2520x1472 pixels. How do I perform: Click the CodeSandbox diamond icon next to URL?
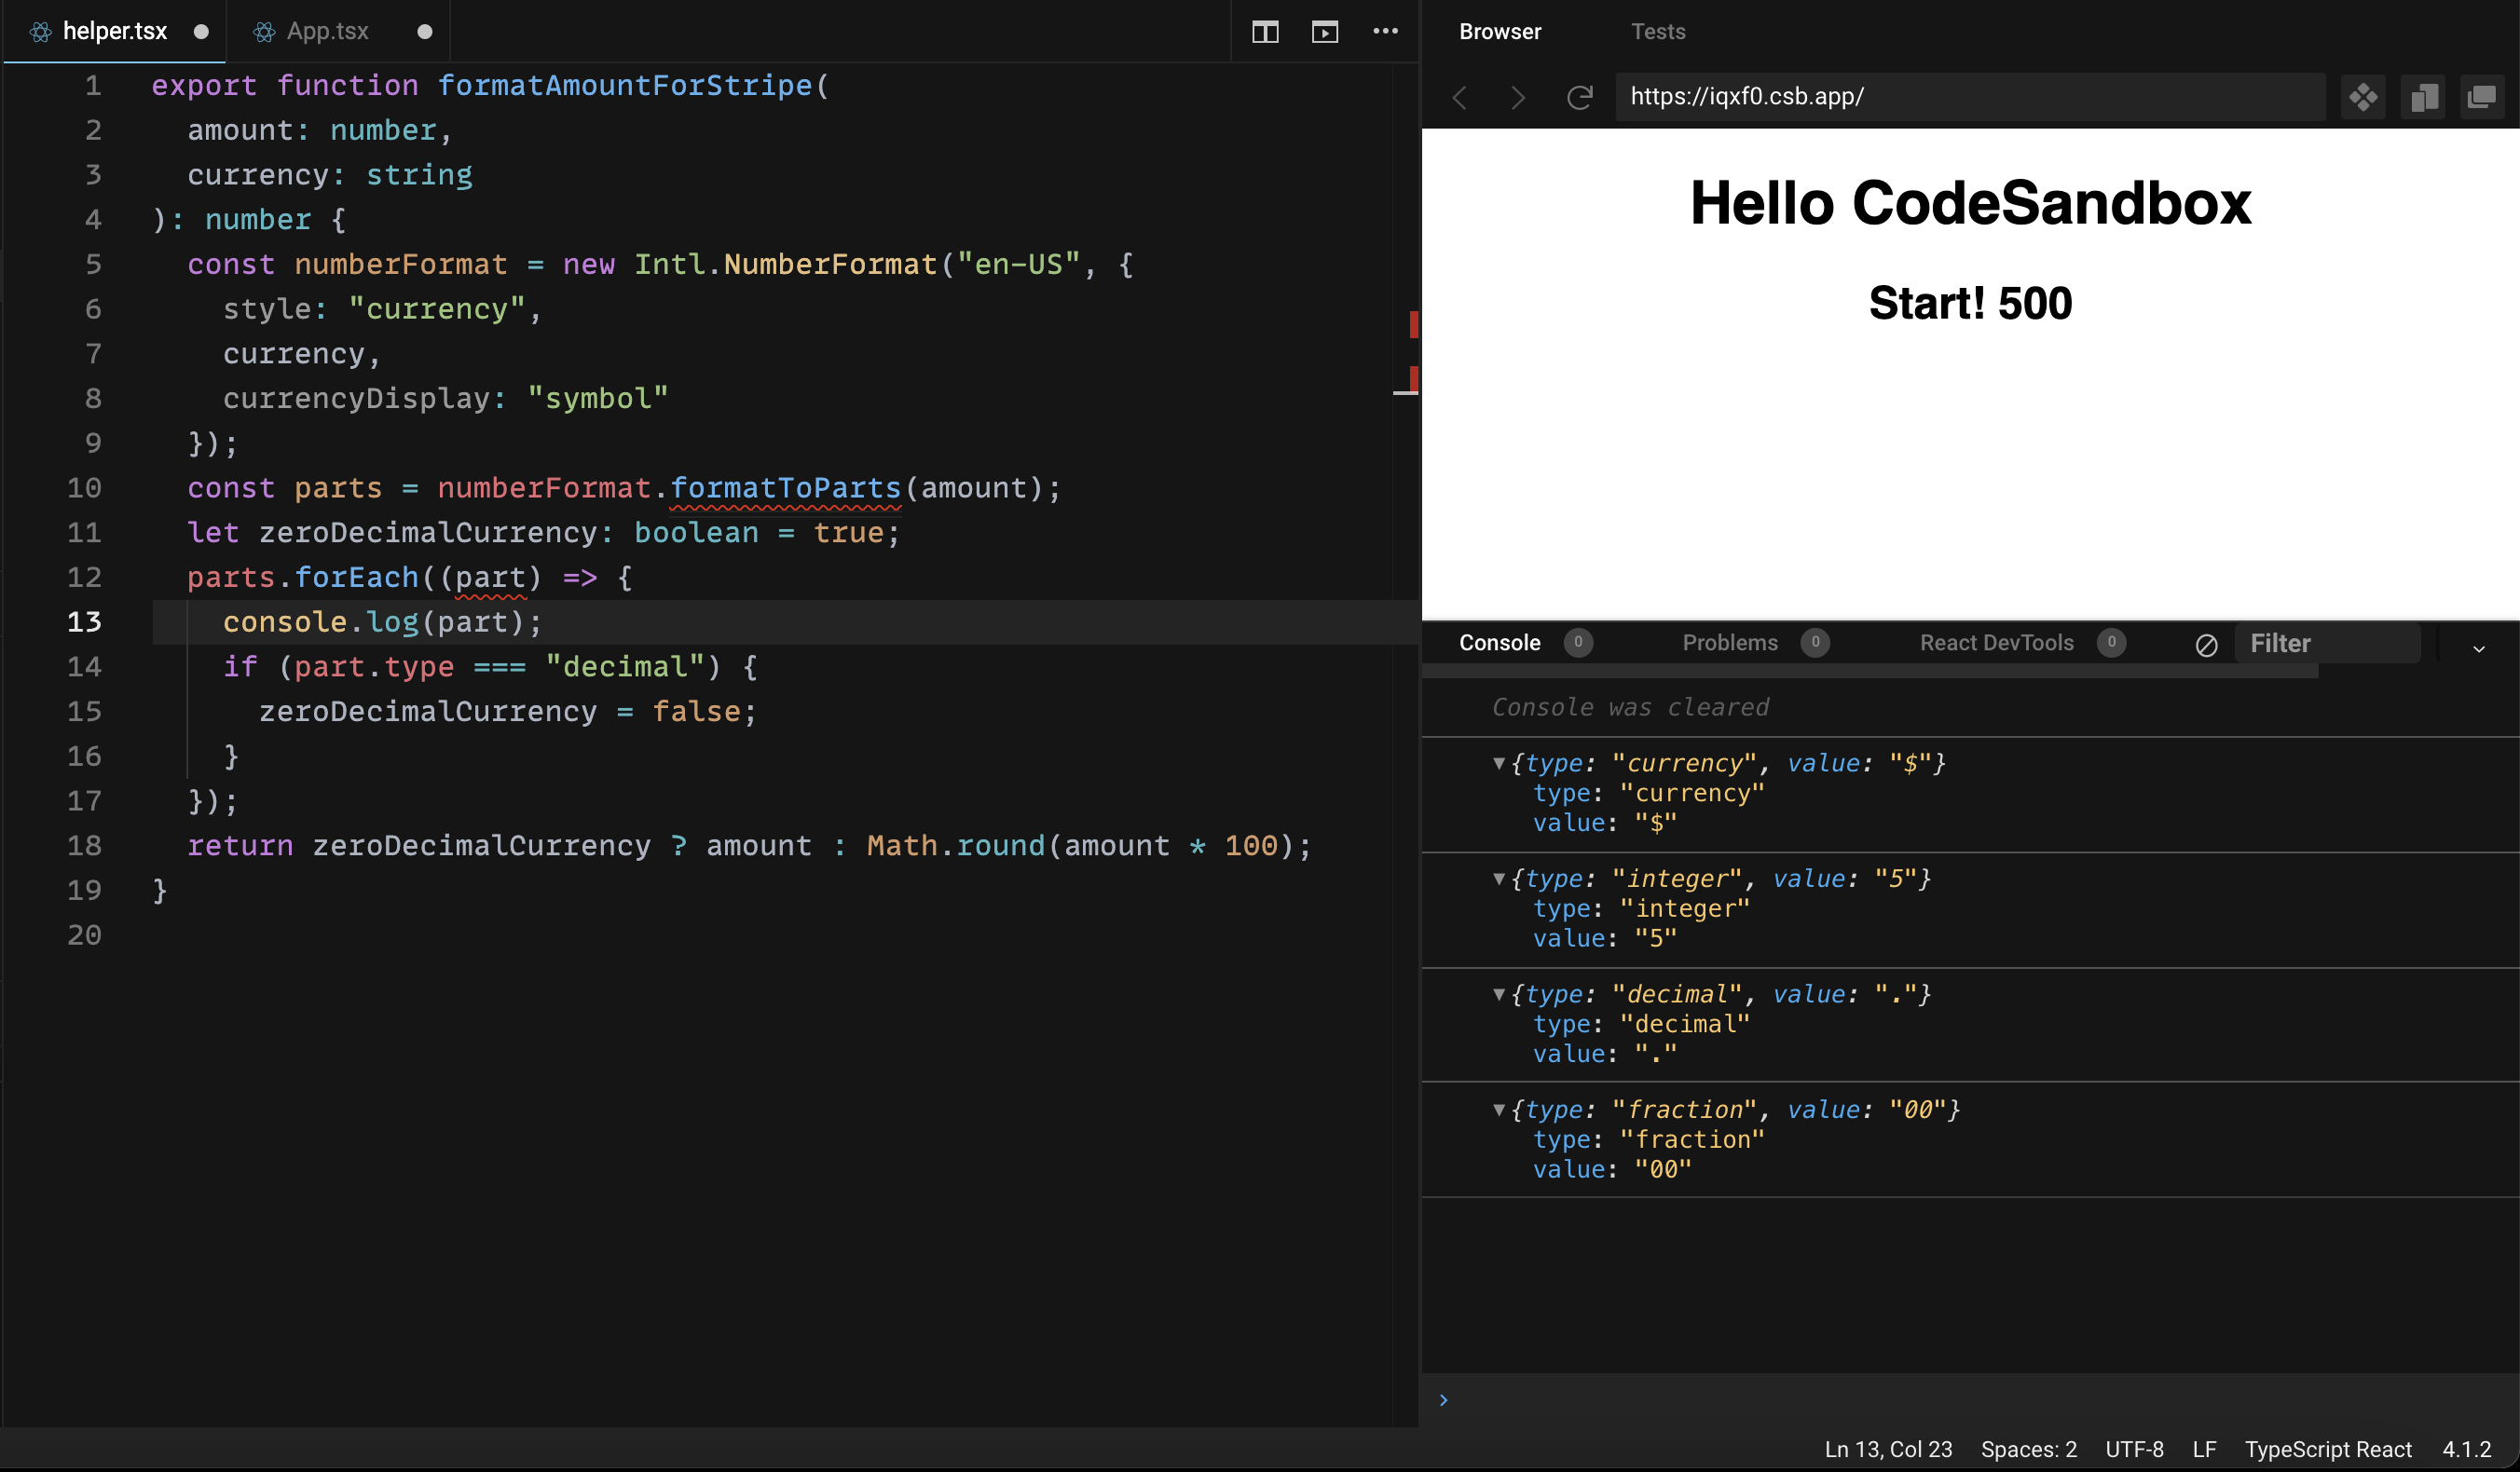pos(2363,97)
